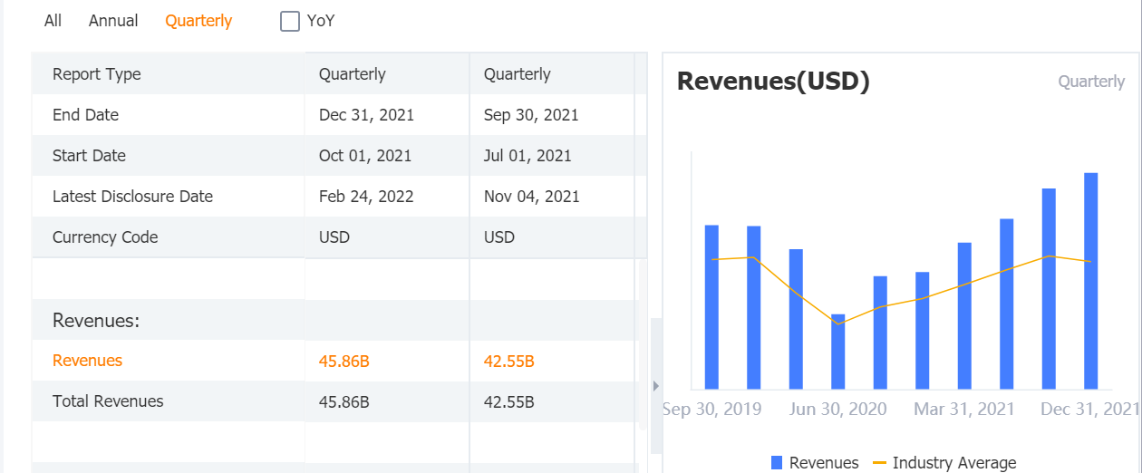Select the Total Revenues row label
The height and width of the screenshot is (473, 1142).
(108, 401)
